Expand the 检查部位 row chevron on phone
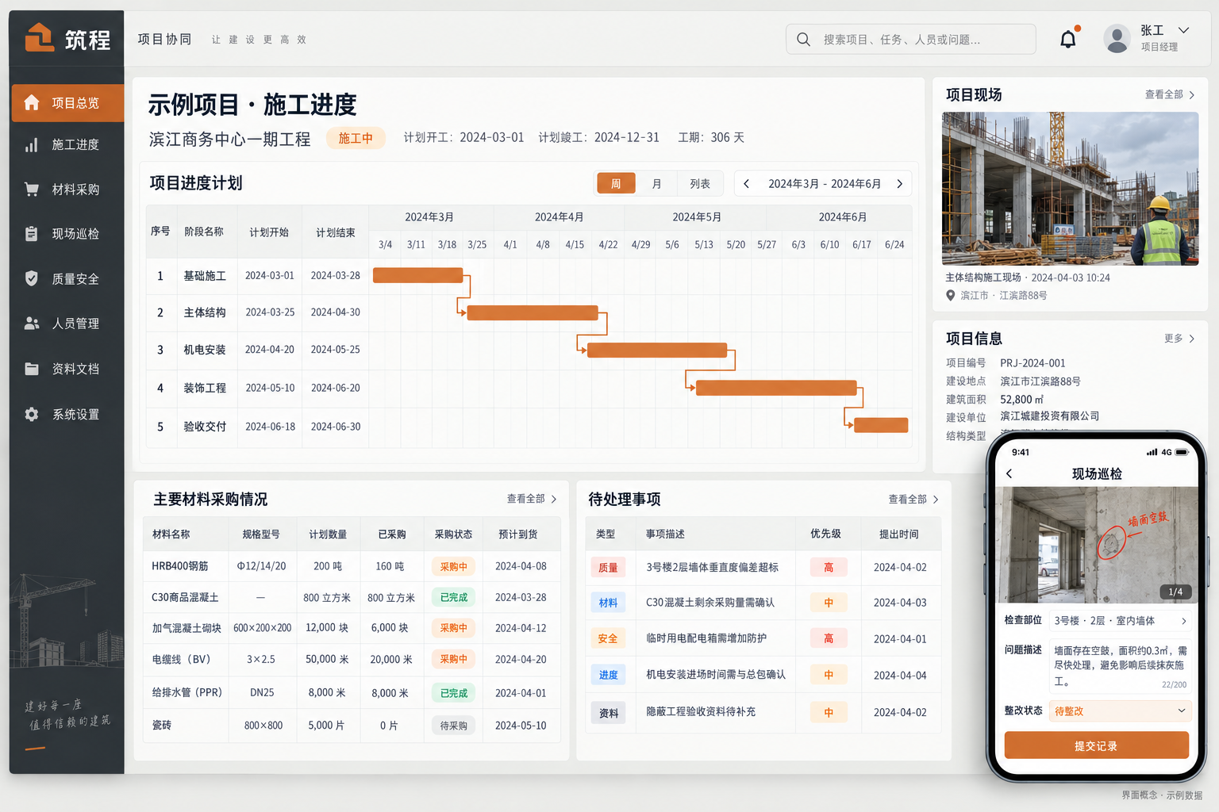This screenshot has width=1219, height=812. [x=1184, y=621]
